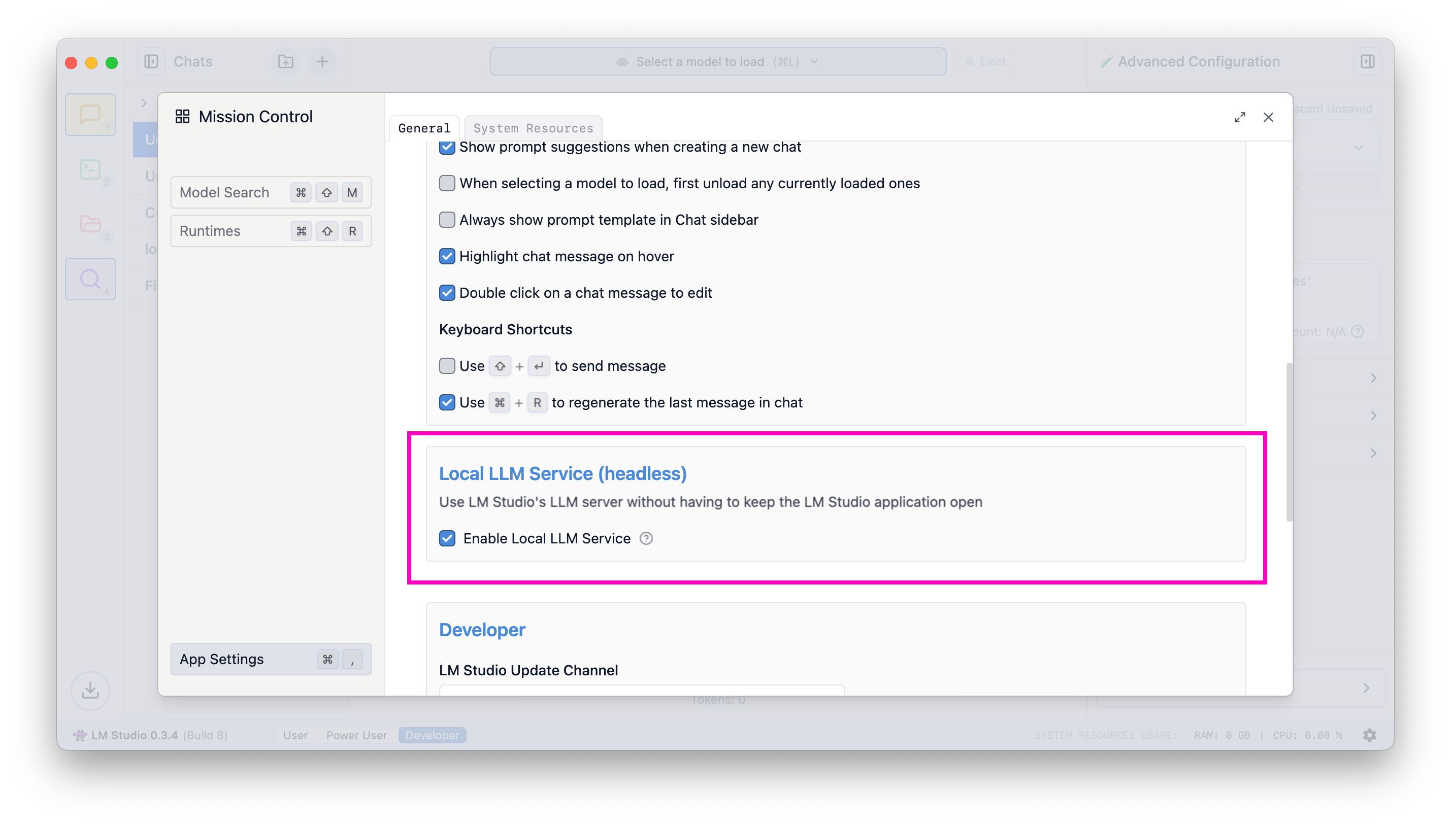Viewport: 1456px width, 825px height.
Task: Expand the chevron next to the chat list
Action: click(144, 103)
